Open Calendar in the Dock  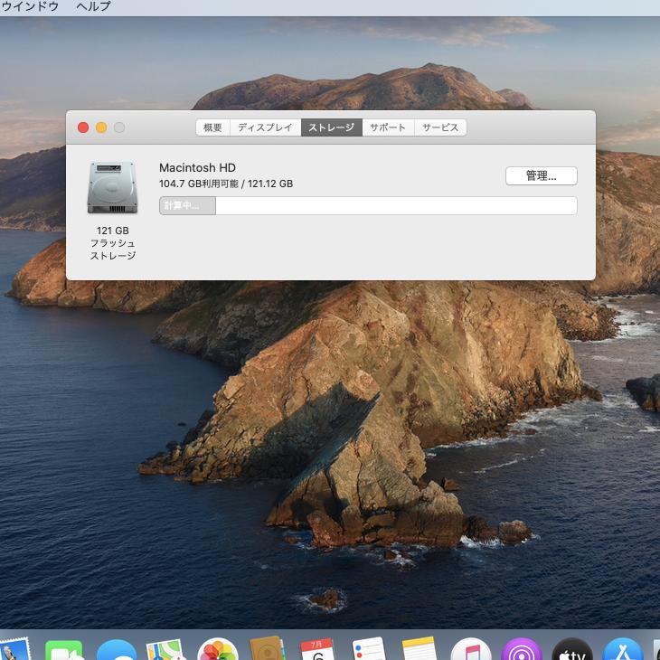(317, 651)
